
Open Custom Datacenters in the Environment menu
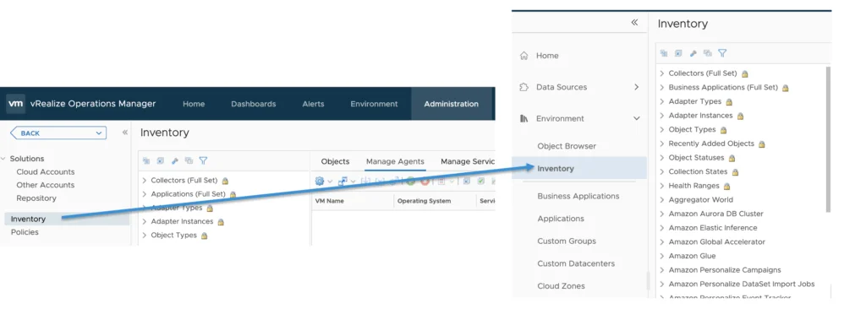point(576,263)
